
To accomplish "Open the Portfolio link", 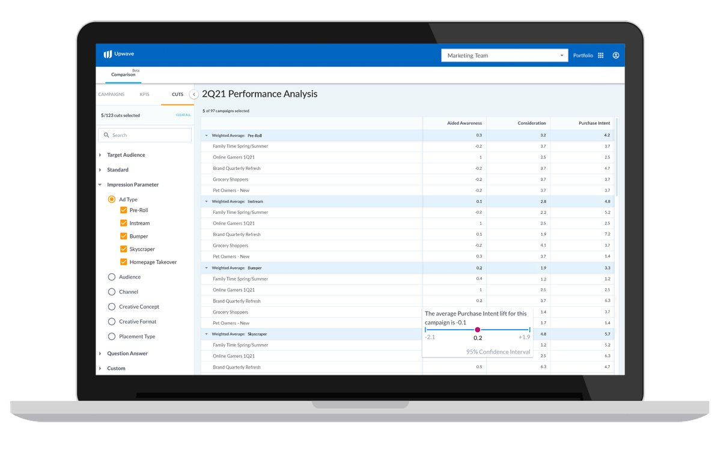I will pos(582,55).
